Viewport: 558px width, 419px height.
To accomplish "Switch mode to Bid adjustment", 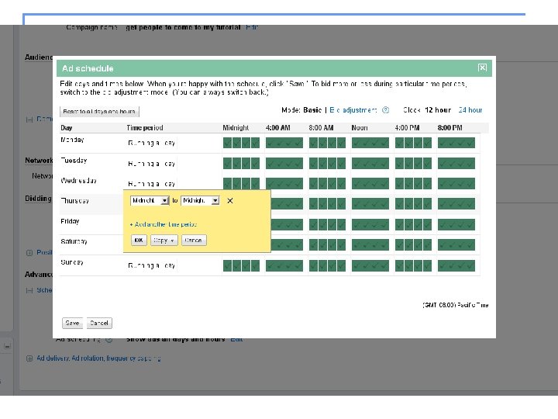I will 353,110.
